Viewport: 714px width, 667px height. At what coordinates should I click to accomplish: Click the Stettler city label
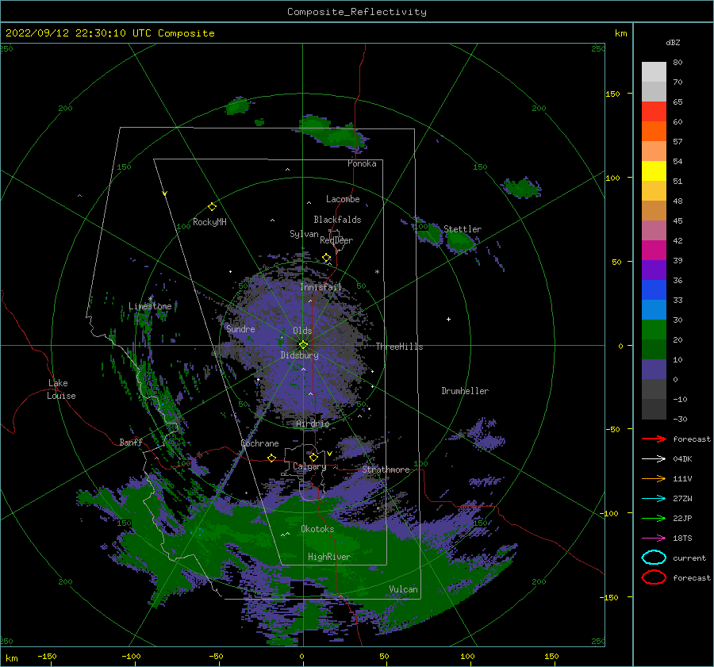463,229
